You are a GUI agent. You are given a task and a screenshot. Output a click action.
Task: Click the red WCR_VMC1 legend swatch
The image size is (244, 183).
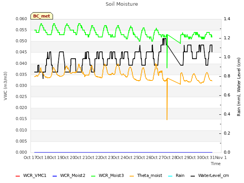pyautogui.click(x=18, y=176)
